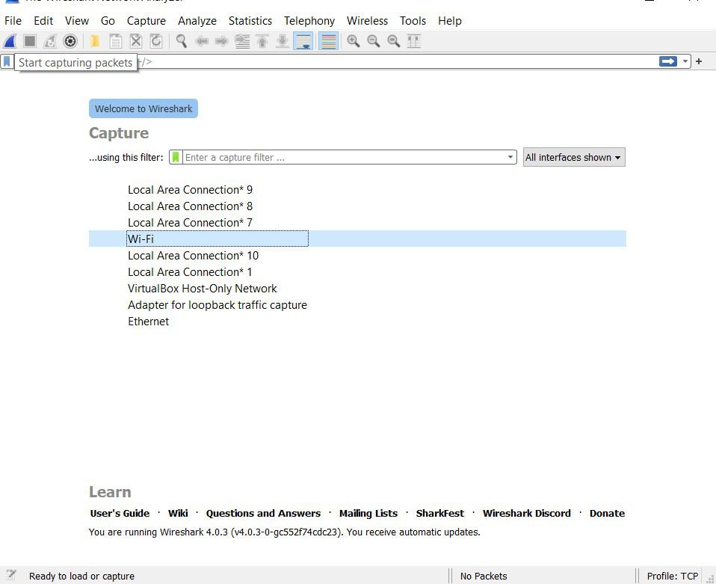The width and height of the screenshot is (716, 584).
Task: Open the Edit menu
Action: [43, 21]
